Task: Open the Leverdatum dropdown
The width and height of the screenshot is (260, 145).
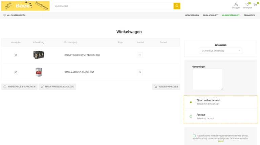Action: click(220, 51)
